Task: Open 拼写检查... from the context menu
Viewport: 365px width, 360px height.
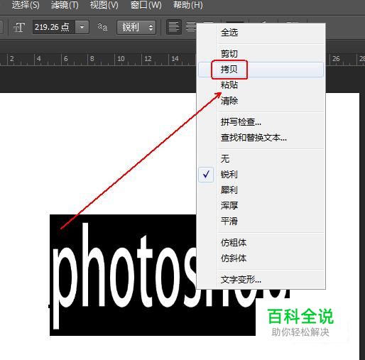Action: tap(261, 122)
